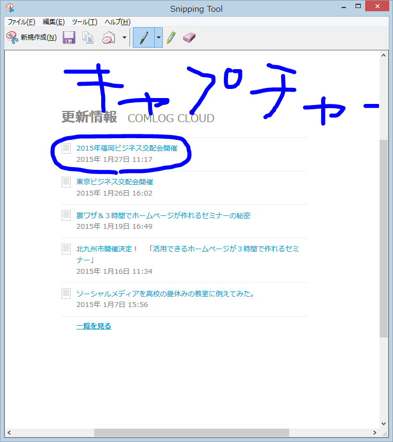Click the horizontal scrollbar left arrow
The width and height of the screenshot is (393, 442).
[x=10, y=432]
